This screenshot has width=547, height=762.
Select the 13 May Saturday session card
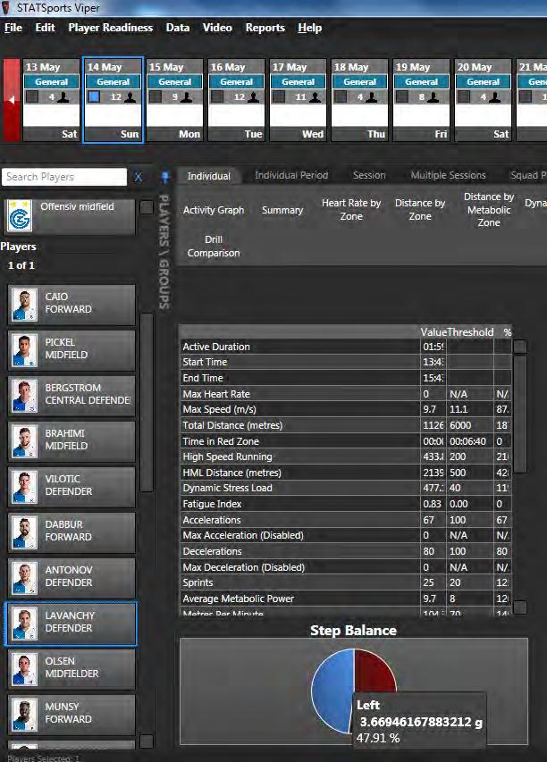[51, 100]
